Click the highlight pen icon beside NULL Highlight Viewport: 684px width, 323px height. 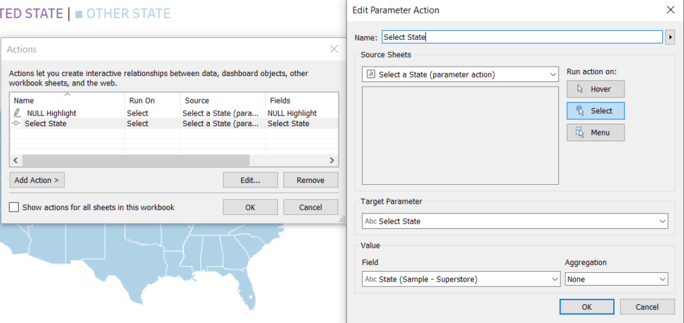(x=17, y=113)
